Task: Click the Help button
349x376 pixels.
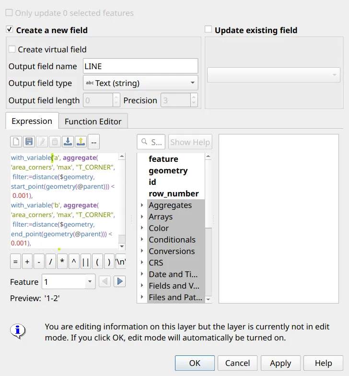Action: tap(324, 363)
